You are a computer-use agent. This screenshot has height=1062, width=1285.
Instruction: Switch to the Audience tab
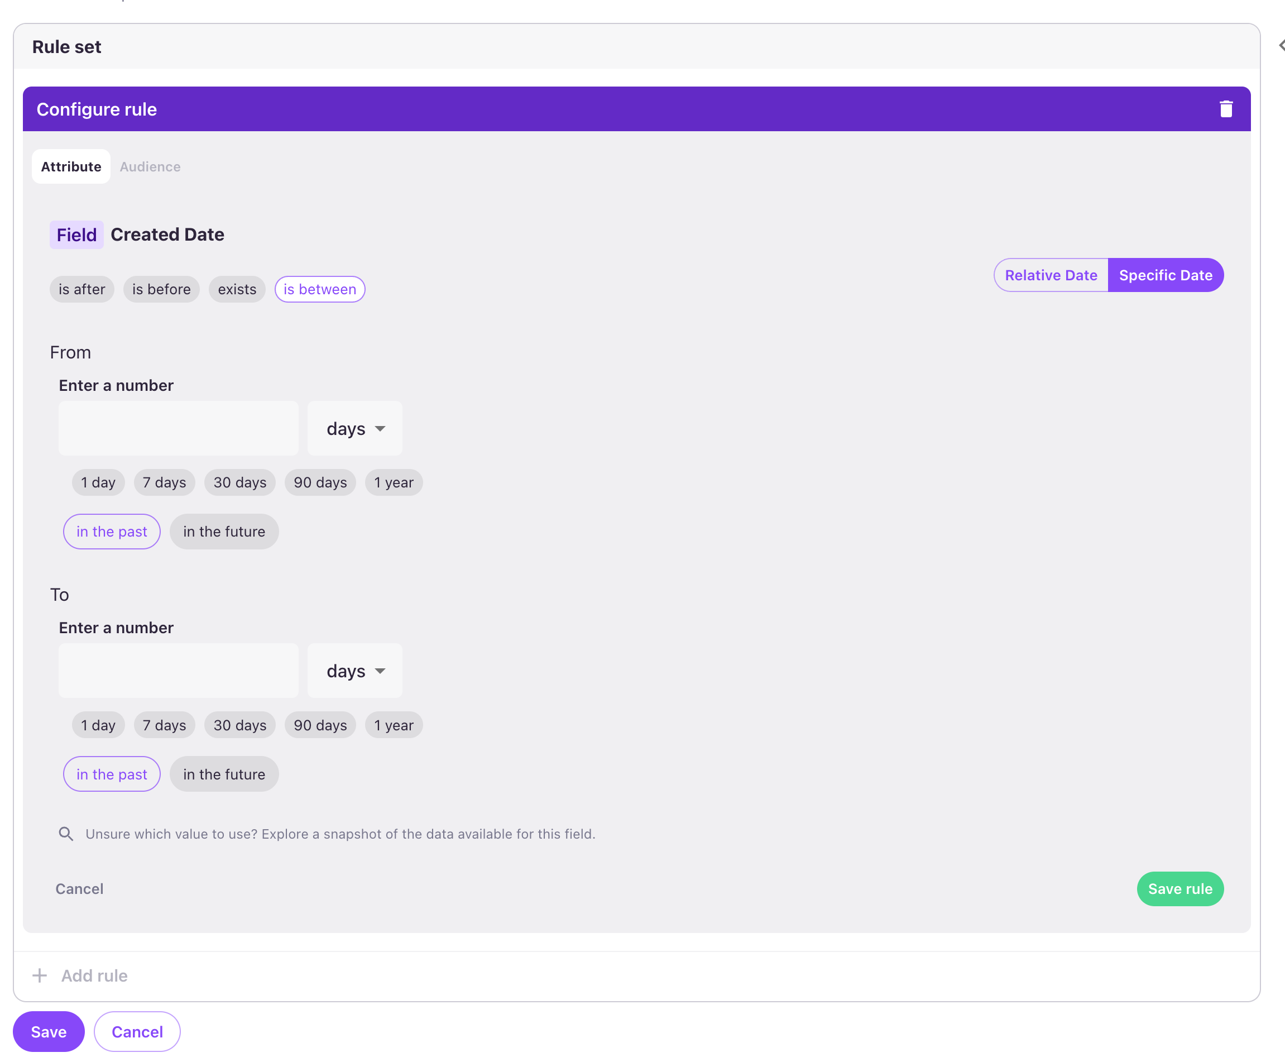[x=150, y=166]
